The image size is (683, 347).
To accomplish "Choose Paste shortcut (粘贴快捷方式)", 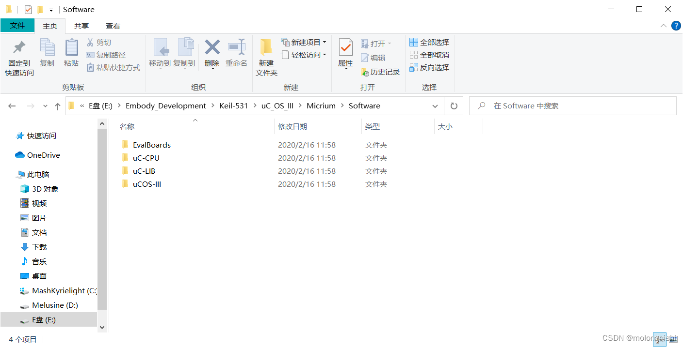I will click(113, 68).
